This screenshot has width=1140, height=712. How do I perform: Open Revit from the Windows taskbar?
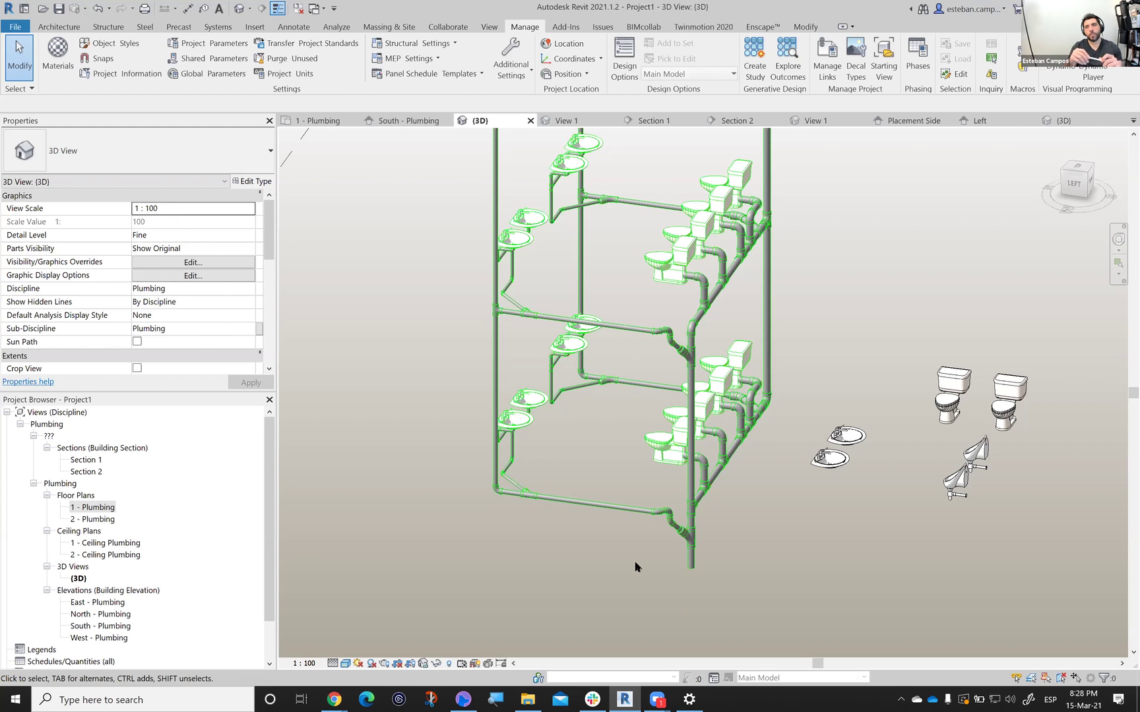coord(624,699)
